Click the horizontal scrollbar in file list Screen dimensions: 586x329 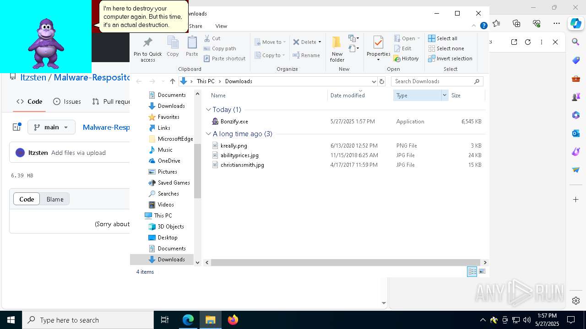point(346,262)
